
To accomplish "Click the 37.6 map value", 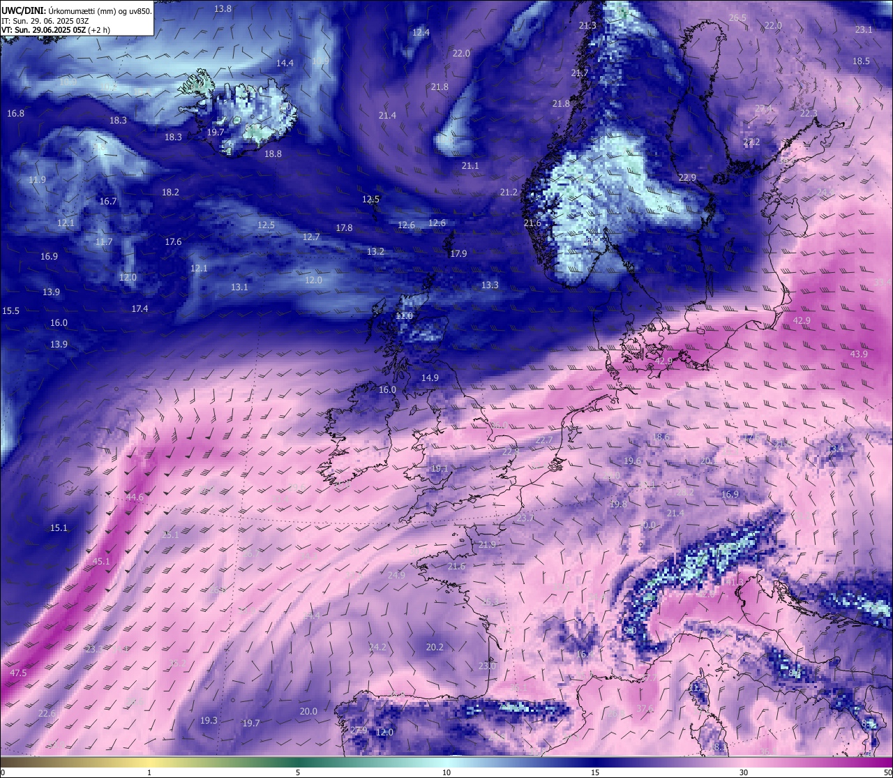I will 645,709.
